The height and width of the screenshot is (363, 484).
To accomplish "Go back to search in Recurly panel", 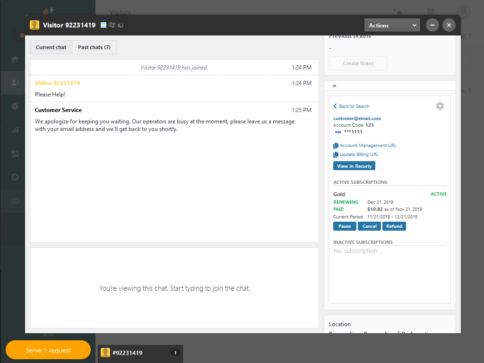I will pos(351,106).
